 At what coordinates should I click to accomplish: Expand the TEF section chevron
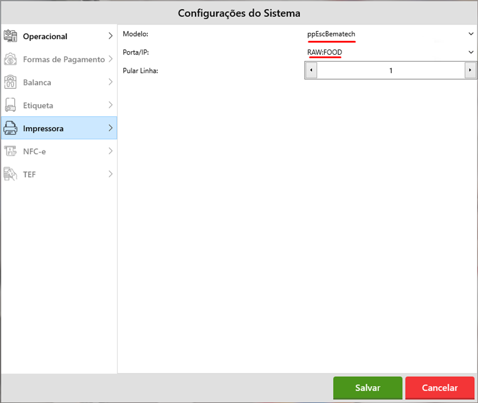tap(110, 175)
